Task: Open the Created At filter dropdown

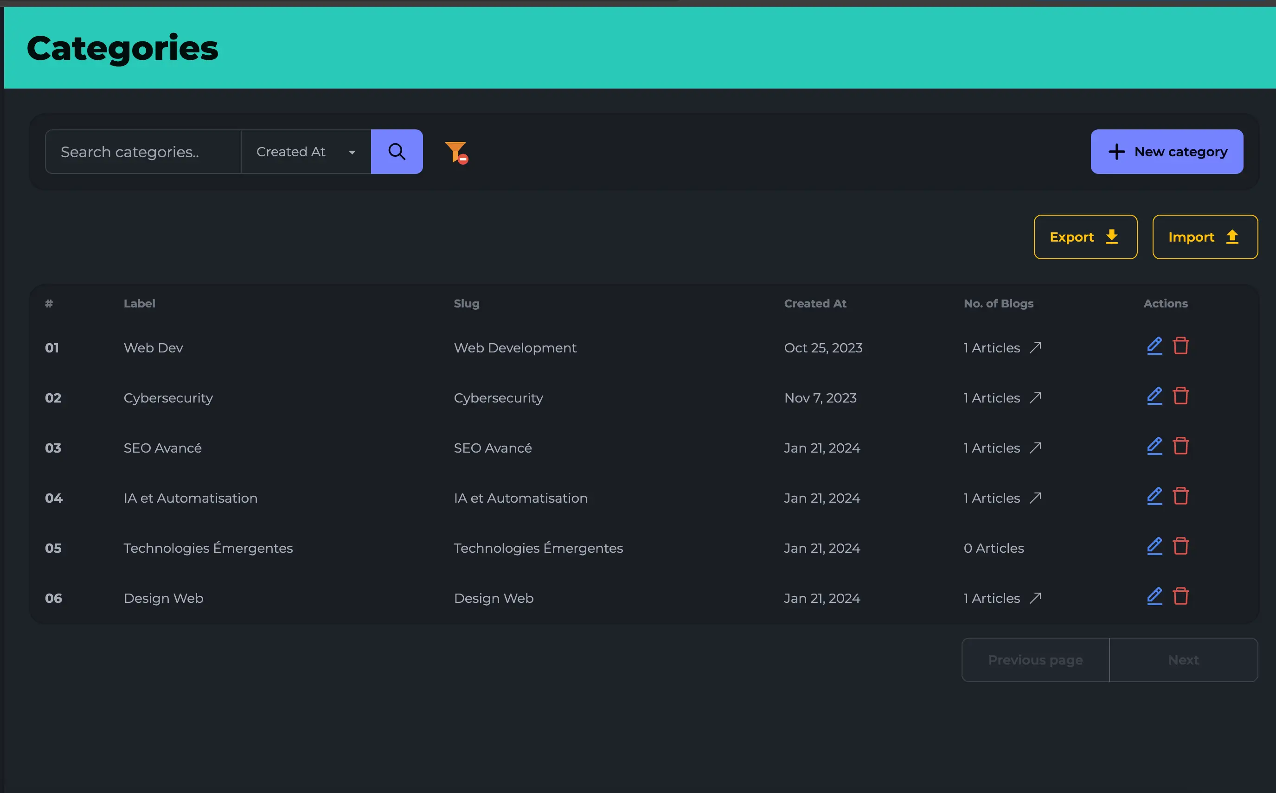Action: tap(306, 152)
